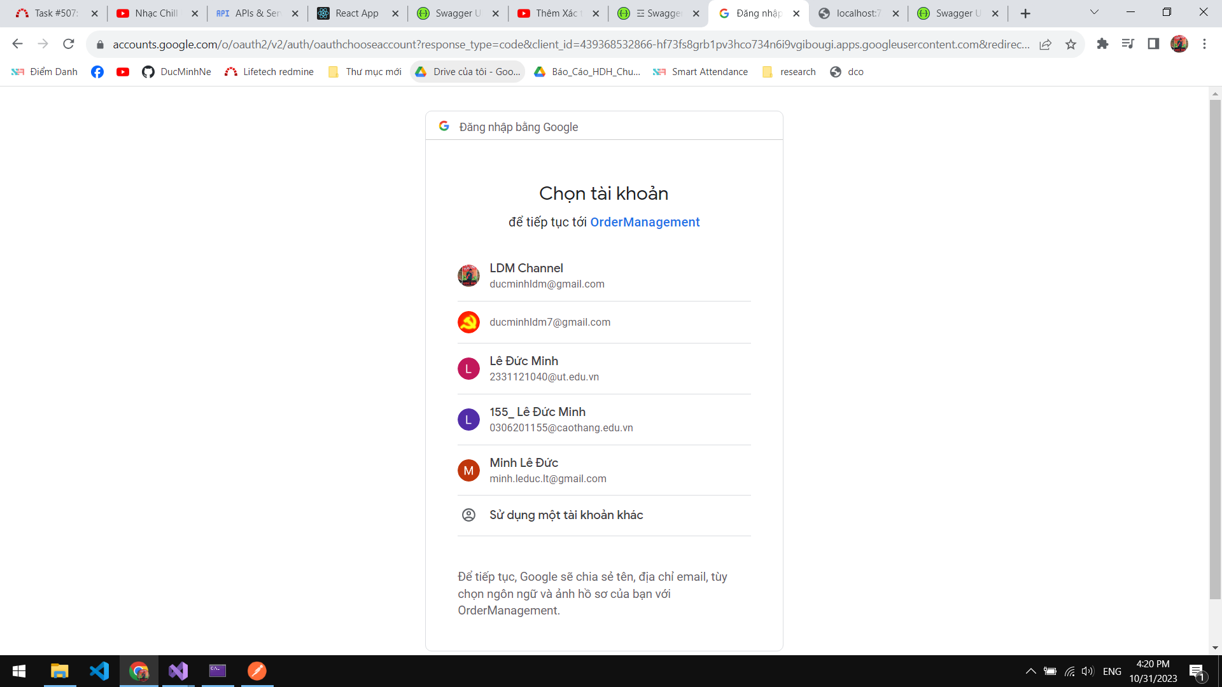The height and width of the screenshot is (687, 1222).
Task: Open Chrome Extensions puzzle icon
Action: (1102, 44)
